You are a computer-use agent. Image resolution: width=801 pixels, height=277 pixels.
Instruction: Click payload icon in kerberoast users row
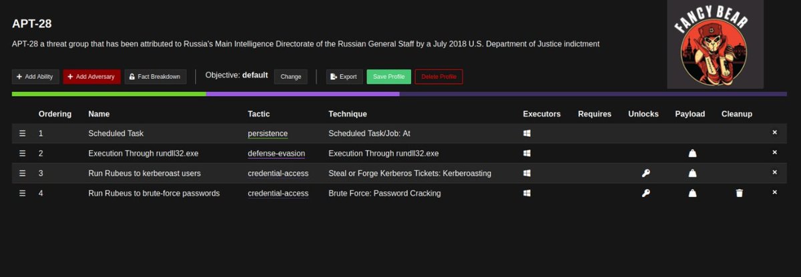[x=693, y=174]
